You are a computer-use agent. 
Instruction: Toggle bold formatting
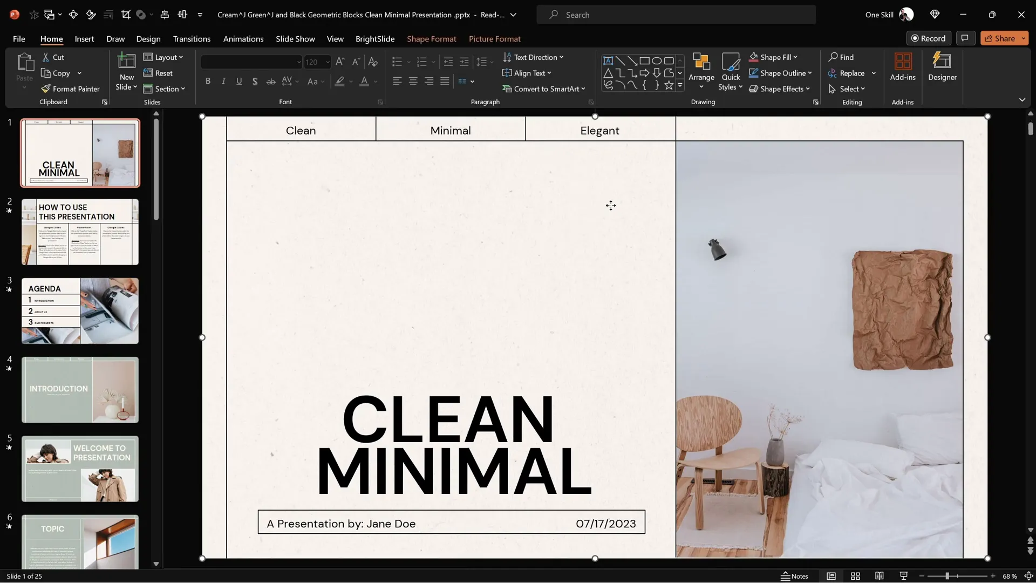tap(208, 81)
